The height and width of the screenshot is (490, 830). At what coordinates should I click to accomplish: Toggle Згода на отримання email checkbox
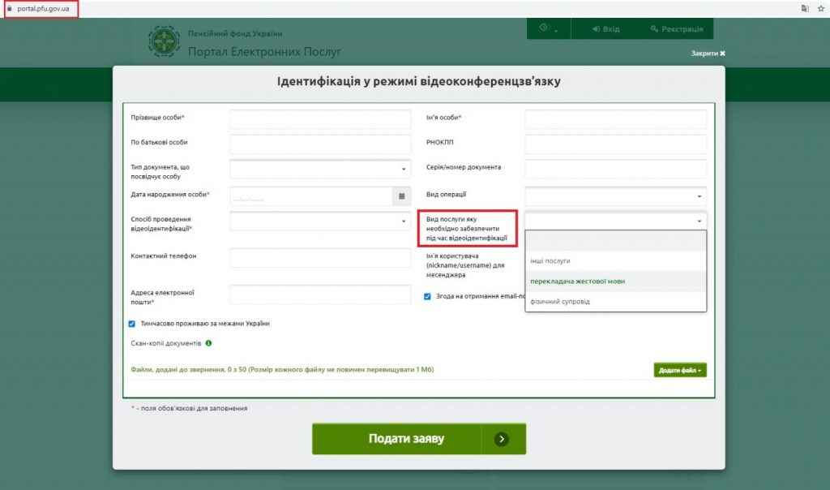click(x=427, y=297)
